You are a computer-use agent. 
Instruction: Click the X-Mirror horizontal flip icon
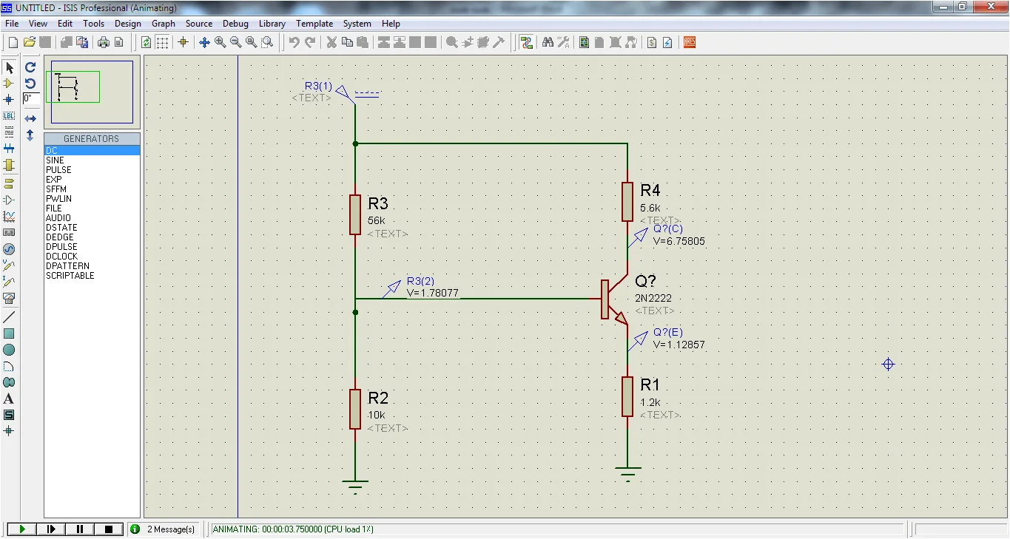pyautogui.click(x=30, y=118)
